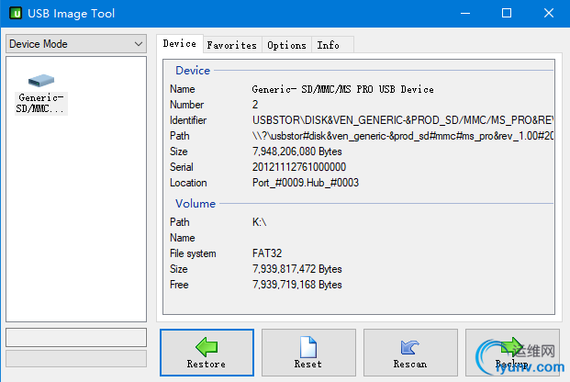This screenshot has height=382, width=570.
Task: Select the Generic- SD/MMC device icon
Action: coord(41,94)
